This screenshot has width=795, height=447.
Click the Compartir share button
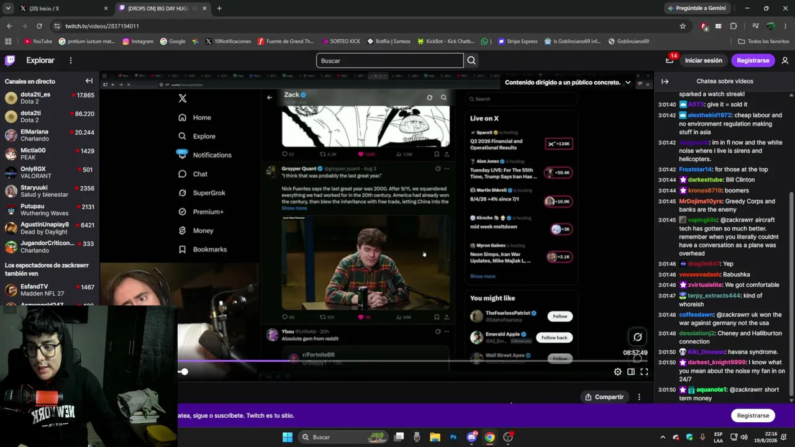604,397
